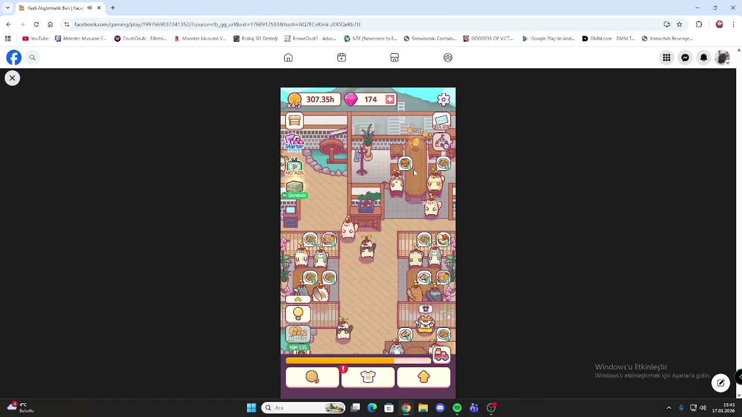Open the yarn ball tab

(x=312, y=378)
